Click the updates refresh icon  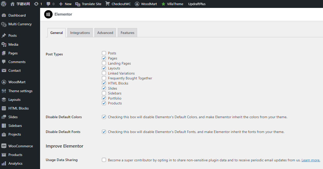[36, 4]
